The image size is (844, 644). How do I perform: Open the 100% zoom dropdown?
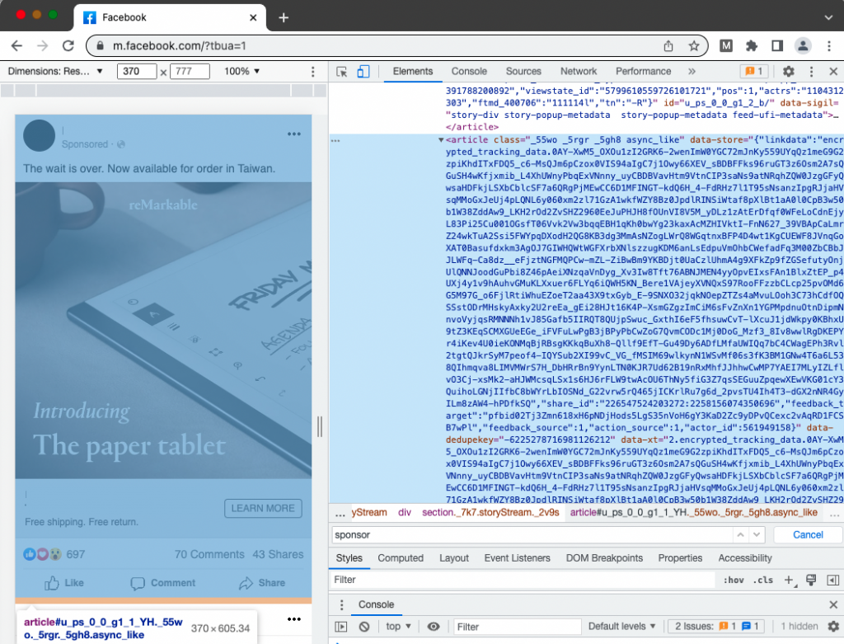(x=241, y=71)
